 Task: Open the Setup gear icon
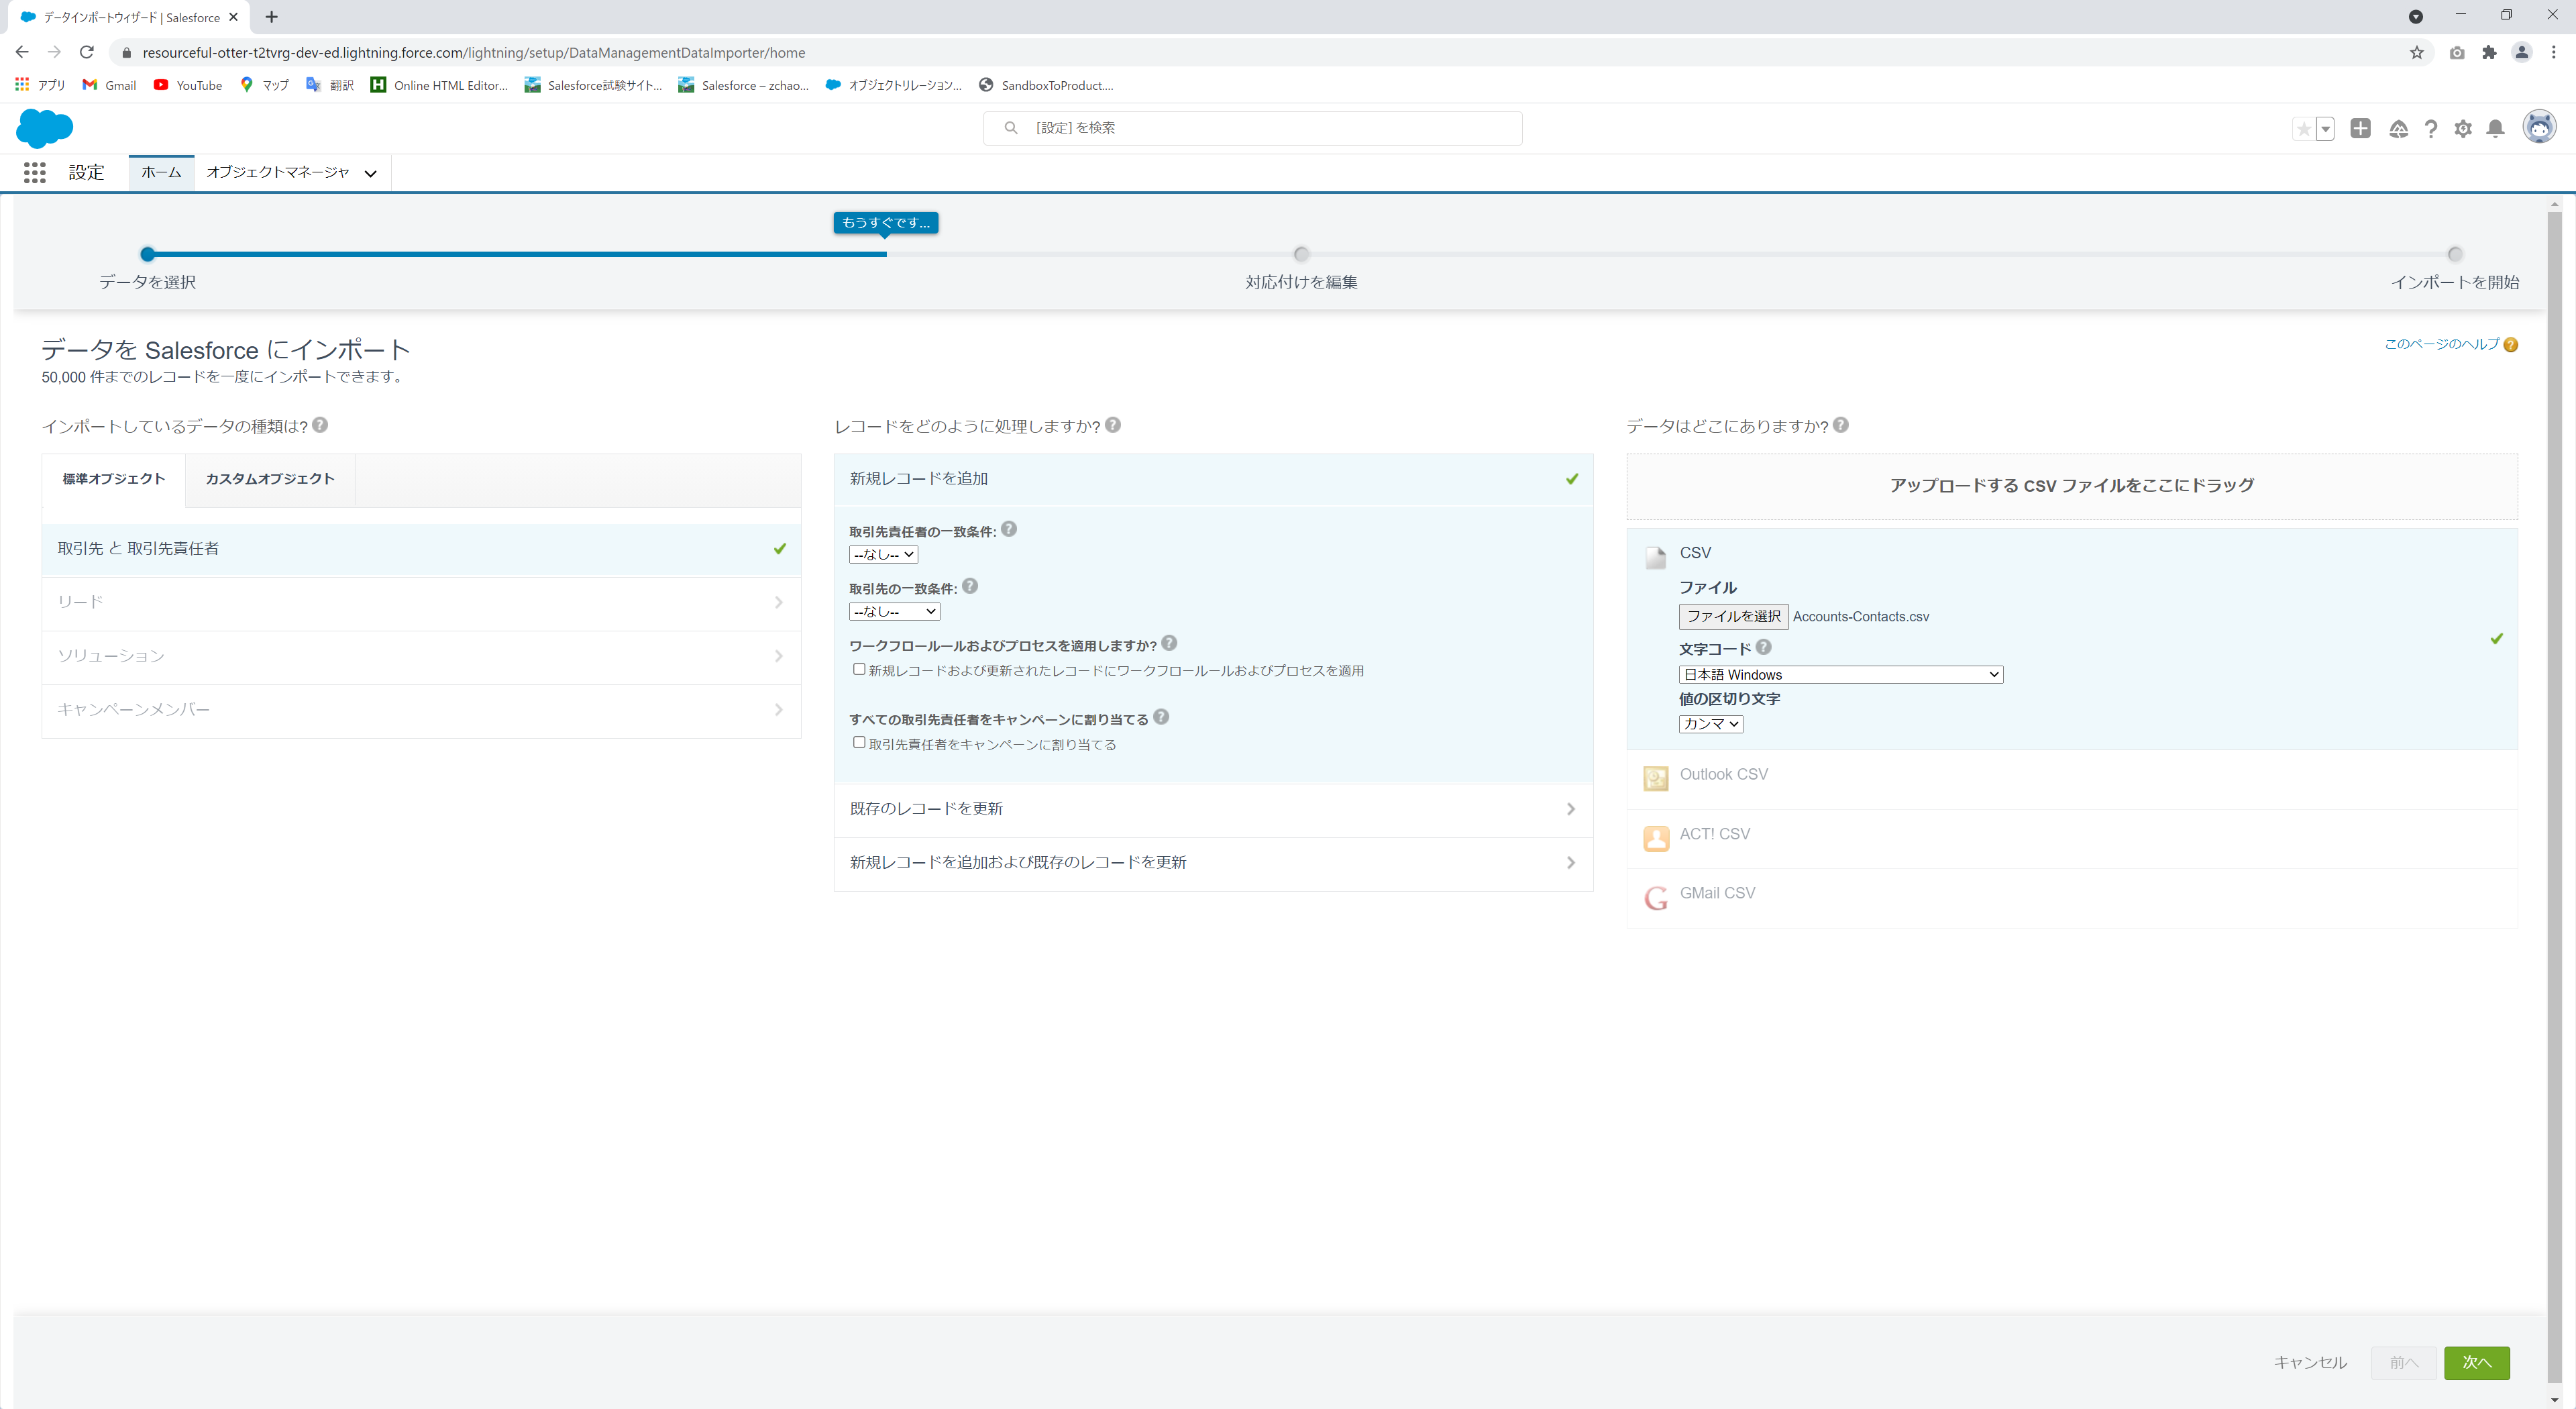[x=2464, y=129]
